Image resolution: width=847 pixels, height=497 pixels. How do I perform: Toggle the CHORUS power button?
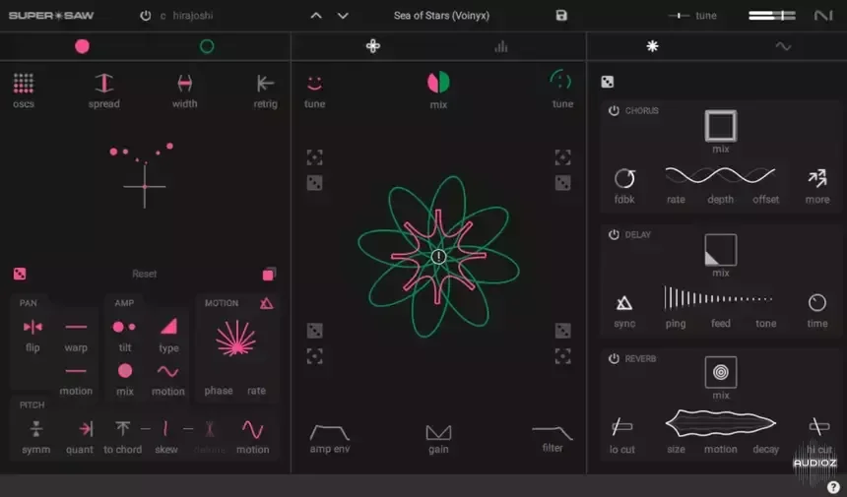(614, 110)
